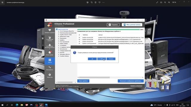
Task: Open the Windows Start menu
Action: pyautogui.click(x=2, y=105)
